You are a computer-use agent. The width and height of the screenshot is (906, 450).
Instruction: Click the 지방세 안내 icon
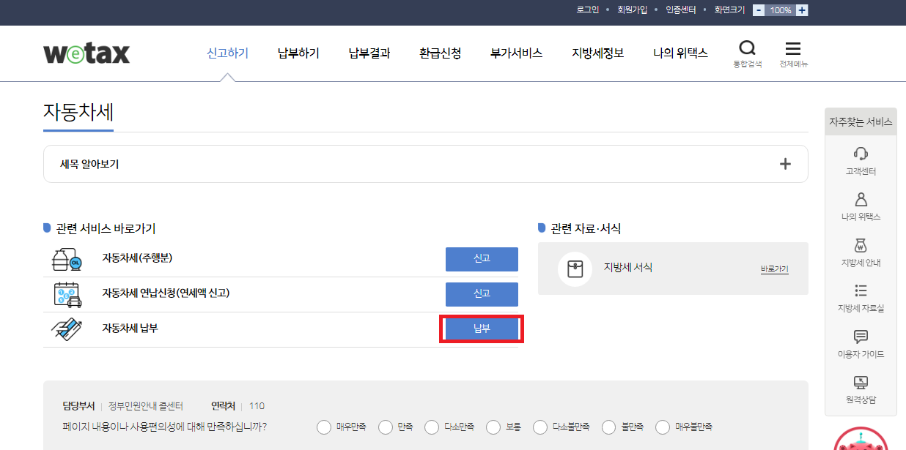click(861, 245)
